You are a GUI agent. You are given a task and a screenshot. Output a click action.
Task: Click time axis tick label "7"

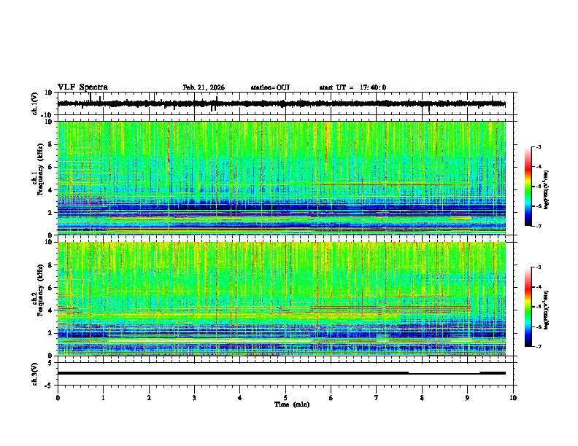(x=377, y=398)
